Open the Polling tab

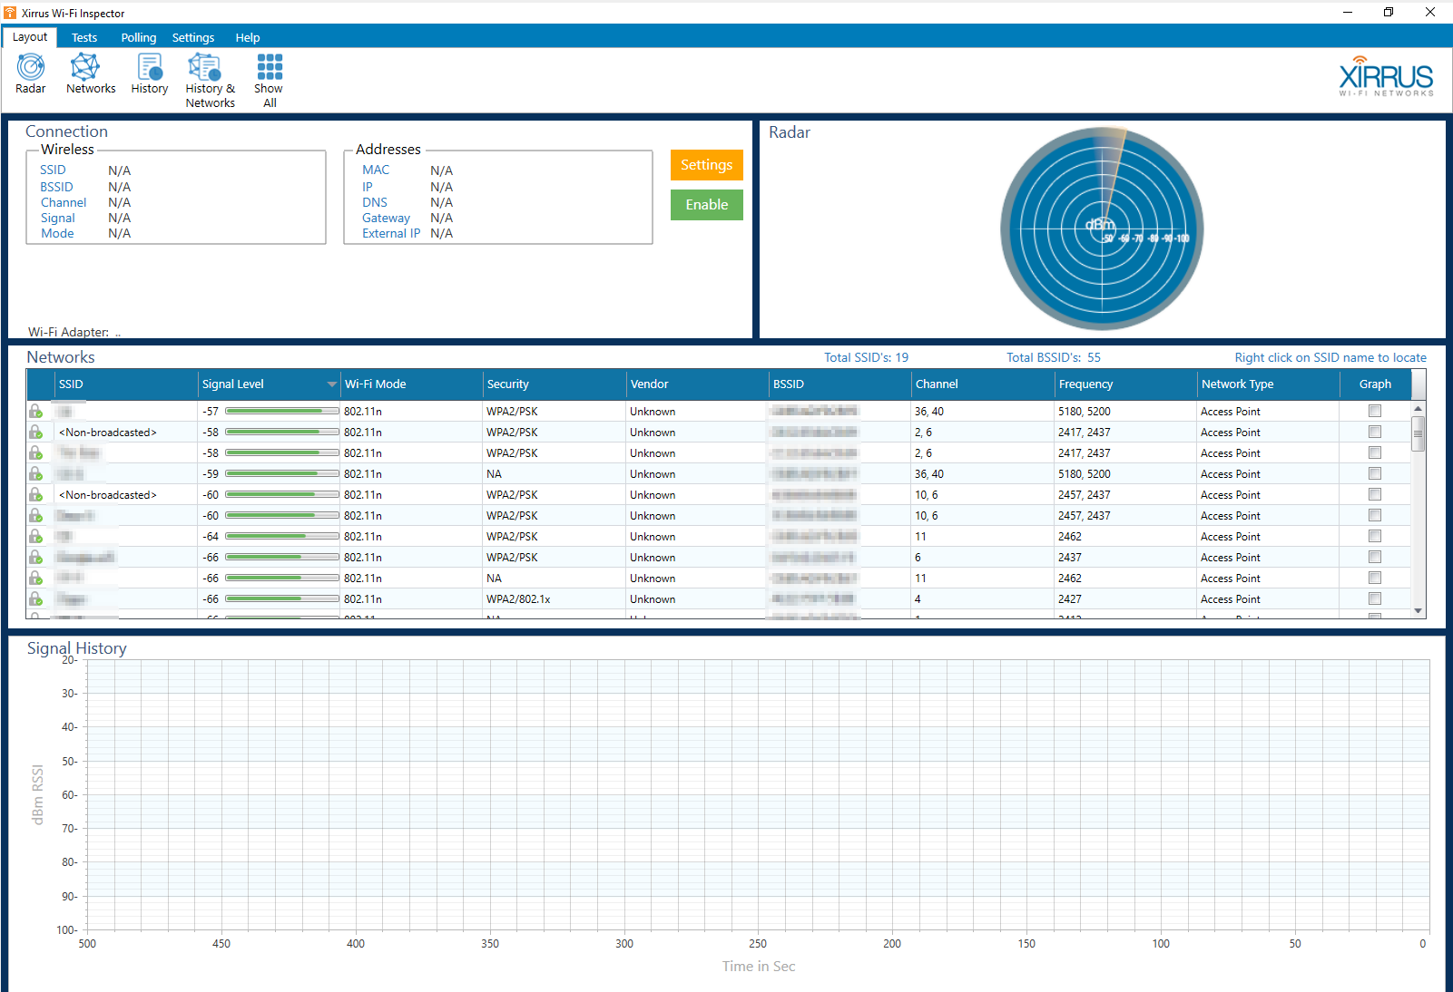point(138,37)
